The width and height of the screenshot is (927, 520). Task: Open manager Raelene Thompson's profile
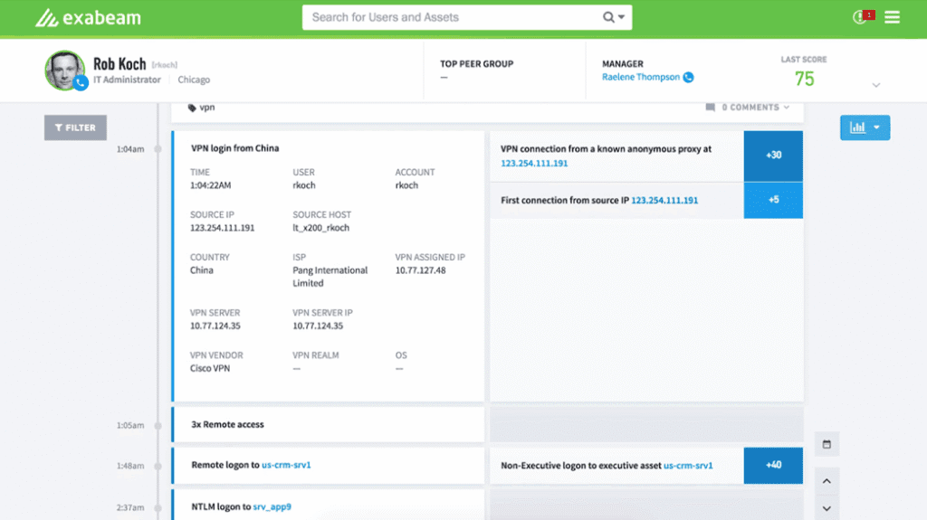(641, 77)
